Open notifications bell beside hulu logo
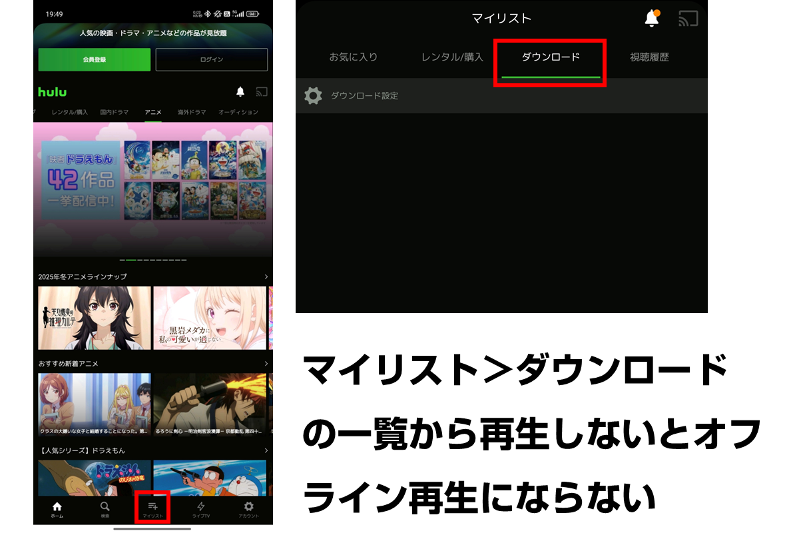This screenshot has width=799, height=533. pos(240,91)
